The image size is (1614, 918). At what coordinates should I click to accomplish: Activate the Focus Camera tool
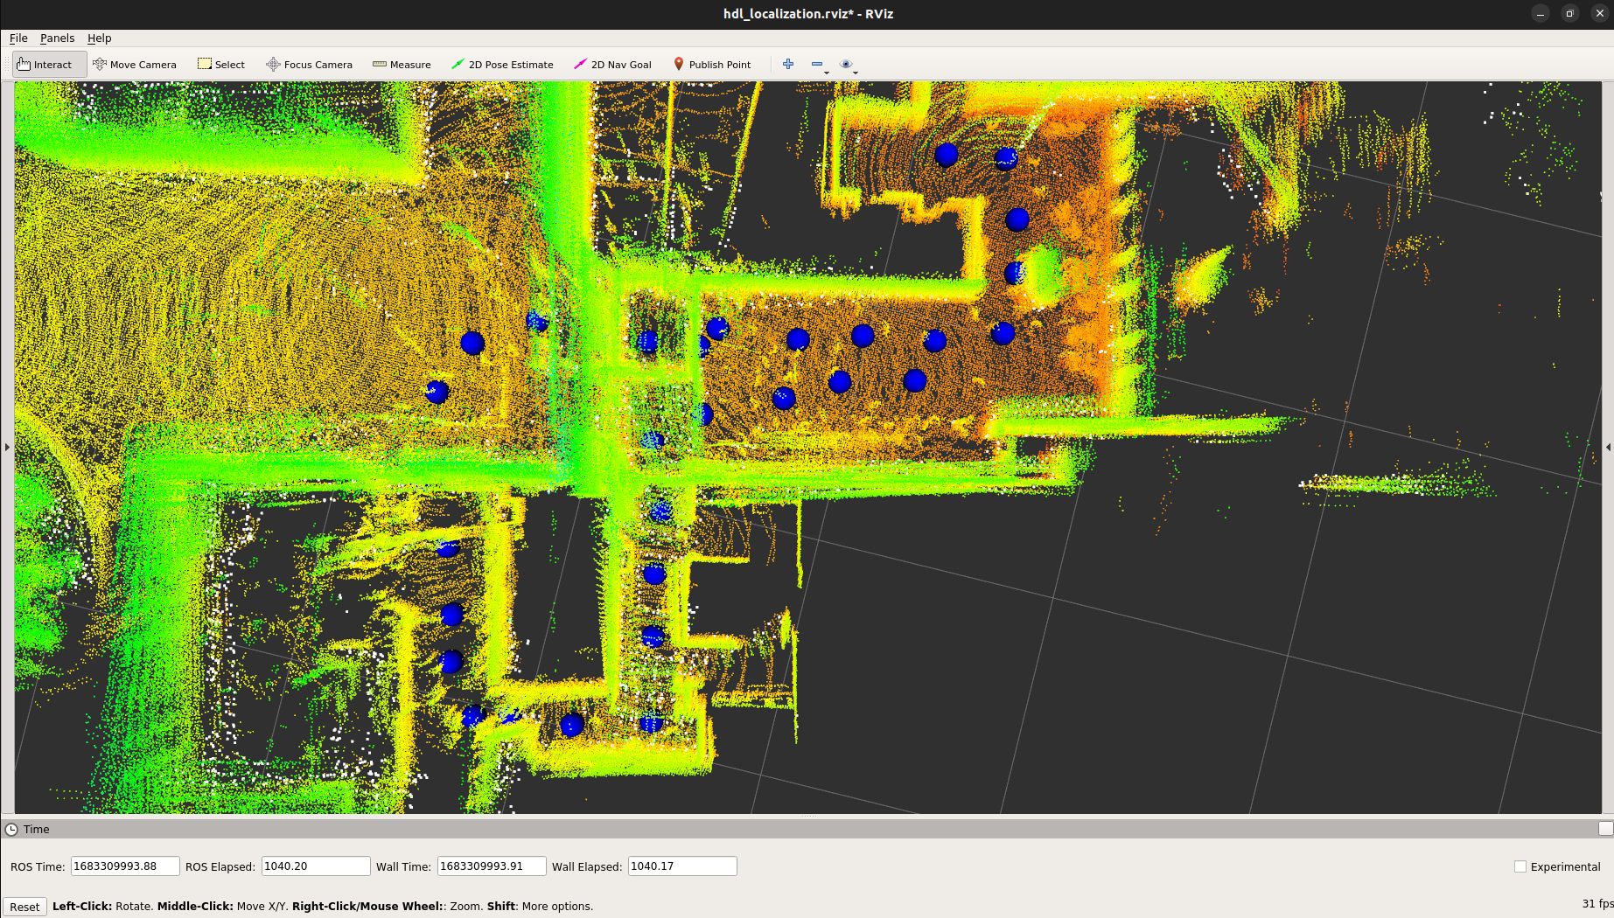coord(309,65)
